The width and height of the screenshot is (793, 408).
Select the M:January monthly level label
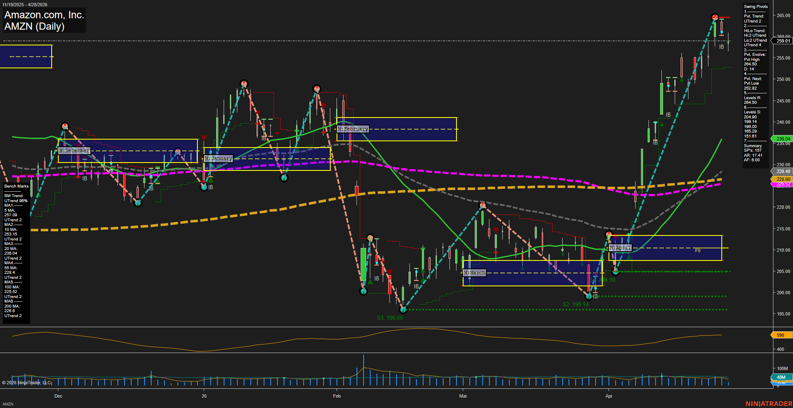(218, 158)
